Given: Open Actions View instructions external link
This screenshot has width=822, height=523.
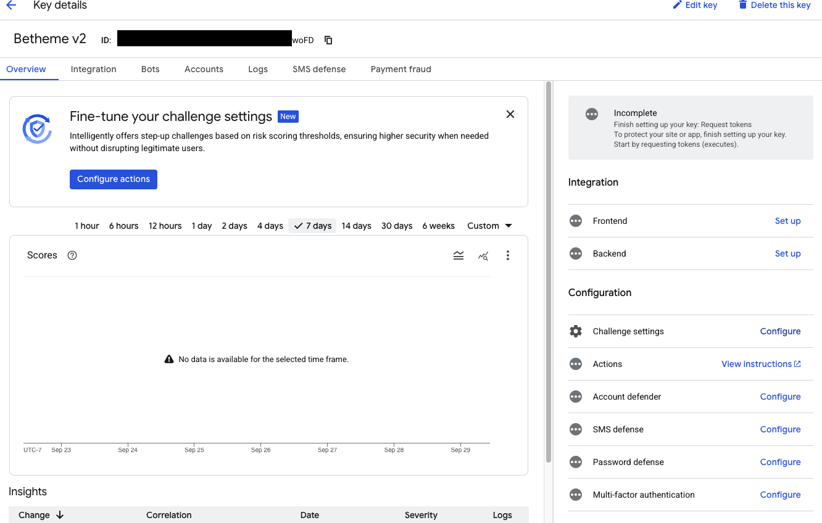Looking at the screenshot, I should click(761, 364).
